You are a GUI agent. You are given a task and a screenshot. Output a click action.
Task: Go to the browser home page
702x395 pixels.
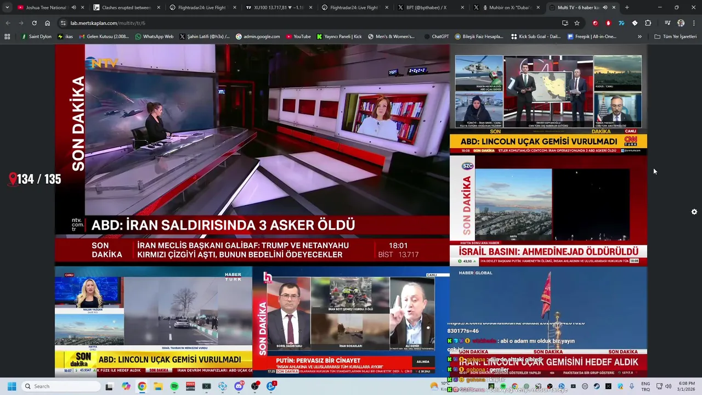coord(47,23)
